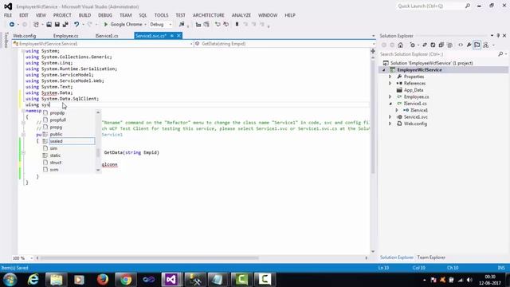Collapse the EmployeeWcfService project node

(x=384, y=70)
